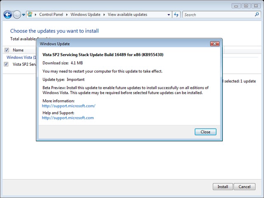The image size is (264, 198).
Task: Select View available updates breadcrumb
Action: pos(127,14)
